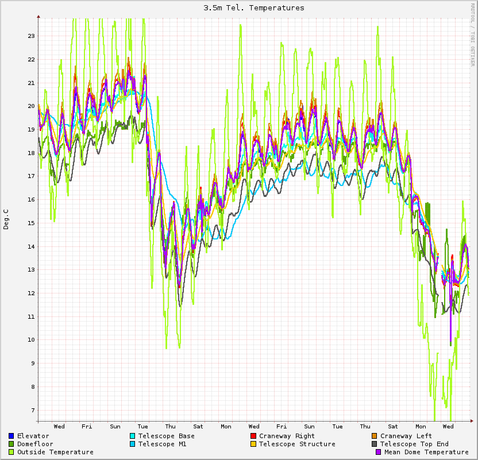Click the 'Mean Dome Temperature' legend text
The height and width of the screenshot is (460, 478).
(x=426, y=452)
